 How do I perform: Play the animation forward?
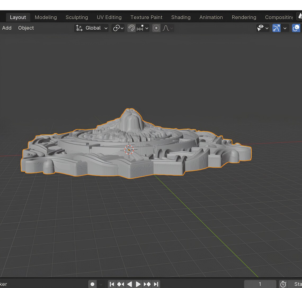coord(138,284)
